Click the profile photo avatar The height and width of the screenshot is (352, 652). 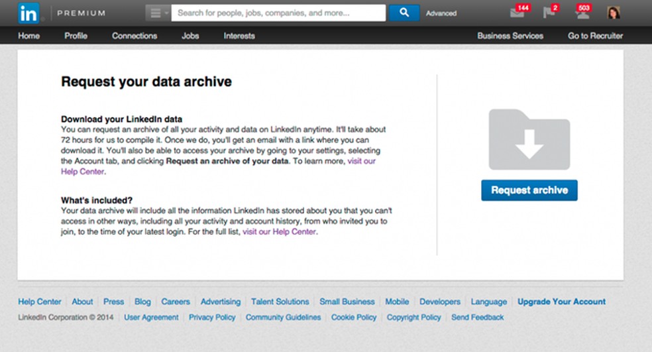click(614, 13)
